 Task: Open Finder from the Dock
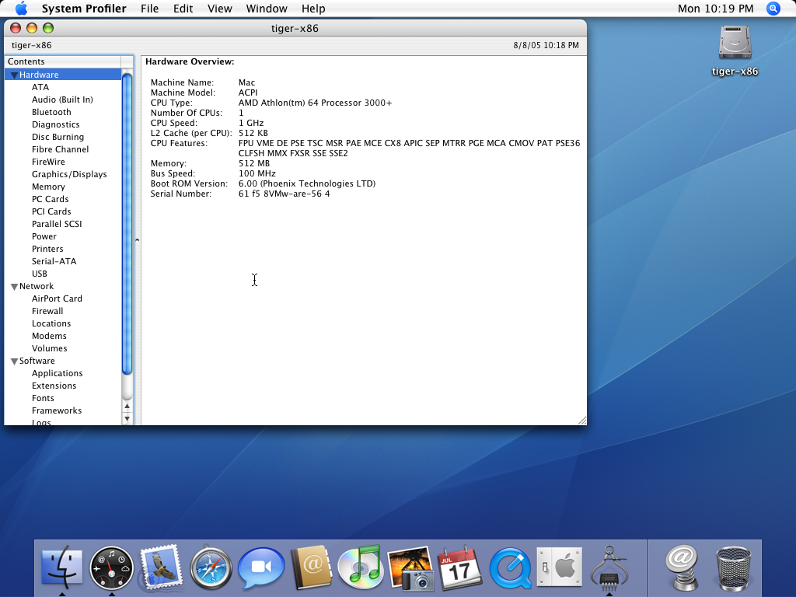(62, 567)
